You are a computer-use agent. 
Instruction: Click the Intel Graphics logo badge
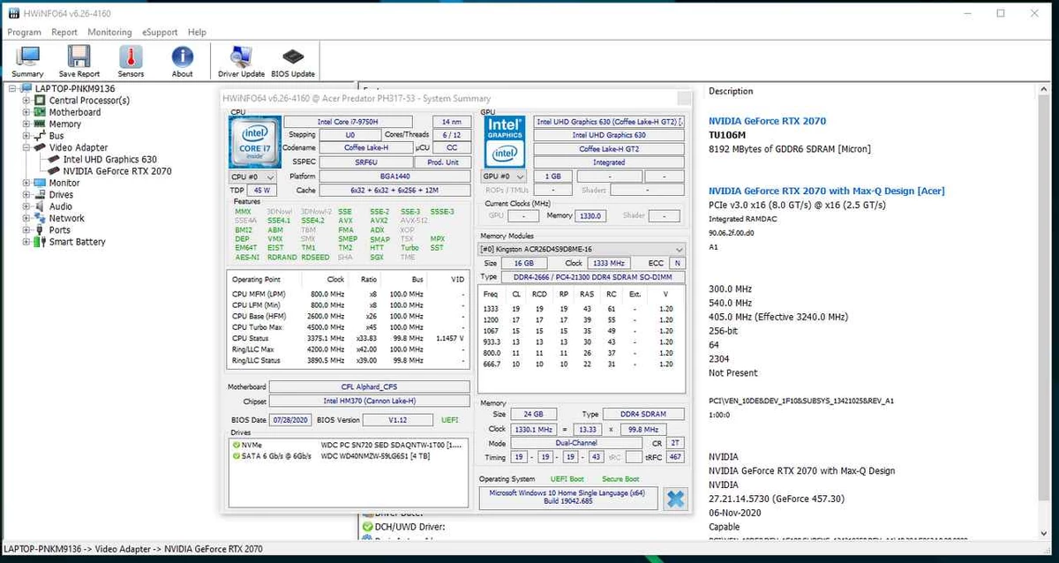505,143
